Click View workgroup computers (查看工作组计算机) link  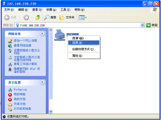(x=25, y=64)
